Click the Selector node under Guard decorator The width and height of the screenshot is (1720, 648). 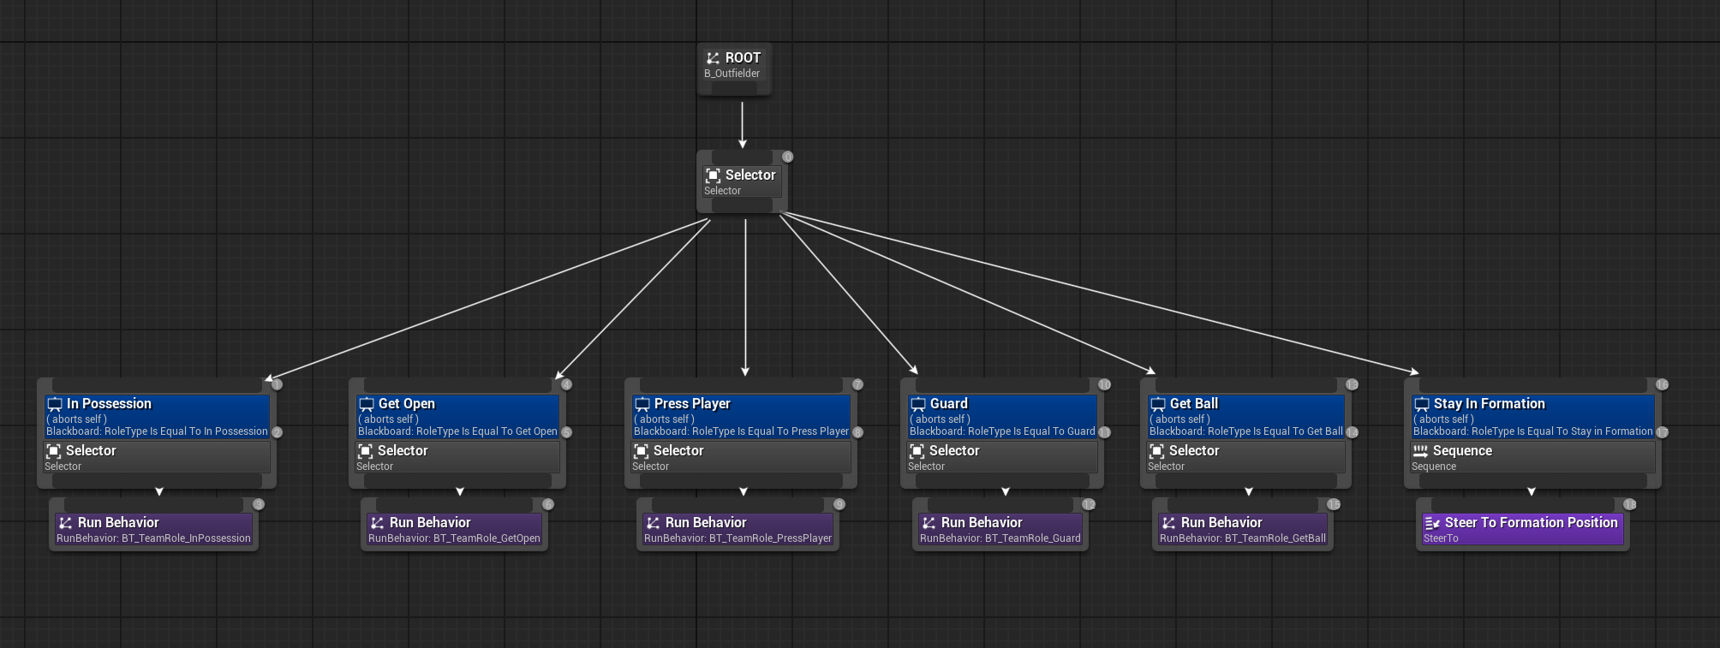coord(1001,457)
